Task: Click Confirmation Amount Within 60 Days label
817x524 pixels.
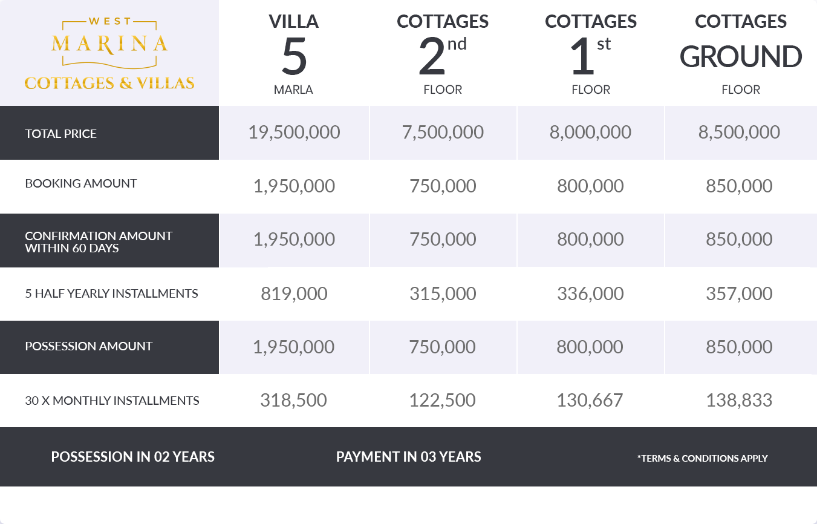Action: pos(99,241)
